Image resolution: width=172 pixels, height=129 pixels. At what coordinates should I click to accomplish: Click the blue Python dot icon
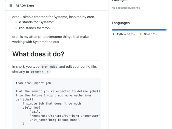[x=113, y=34]
